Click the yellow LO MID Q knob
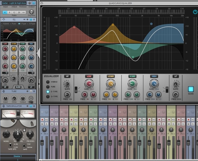198x161 pixels. pos(115,94)
